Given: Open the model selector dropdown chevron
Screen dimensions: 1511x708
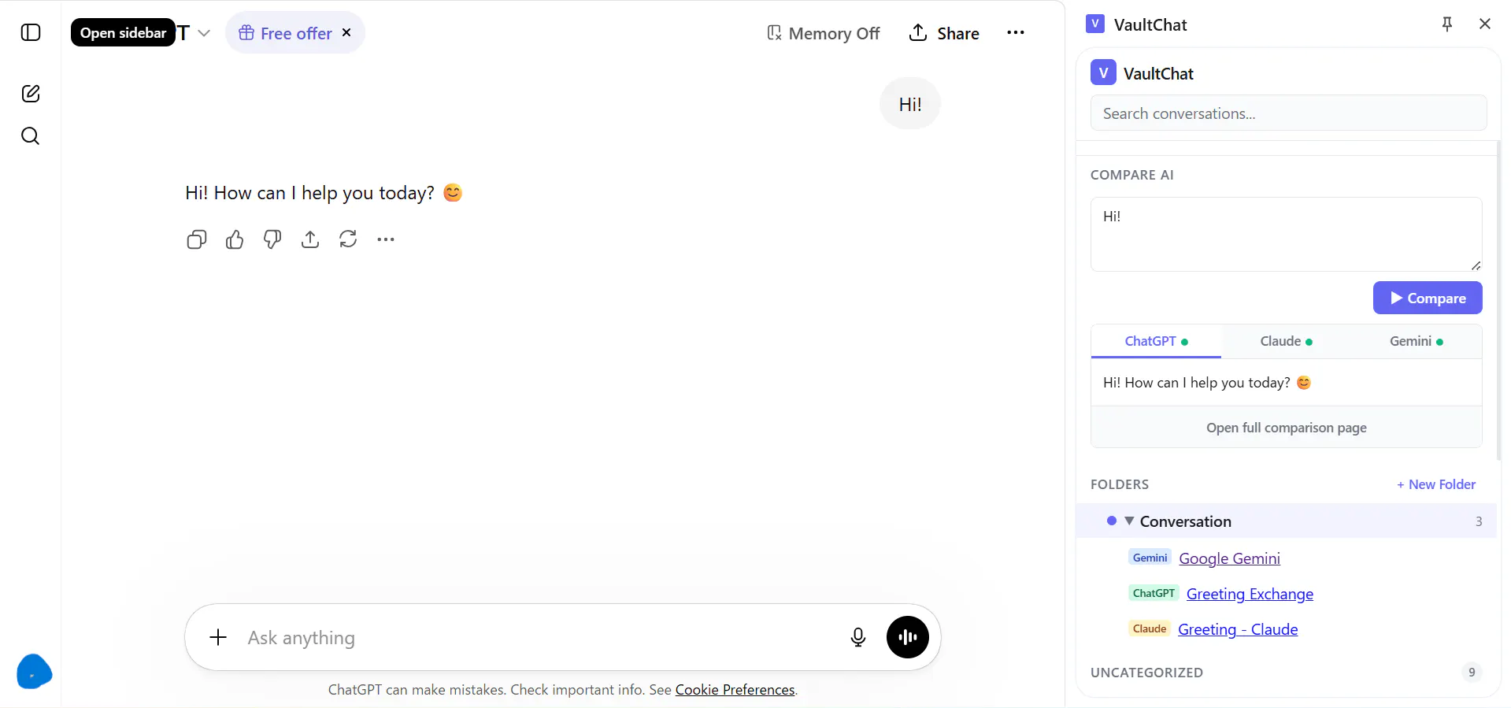Looking at the screenshot, I should [x=204, y=33].
